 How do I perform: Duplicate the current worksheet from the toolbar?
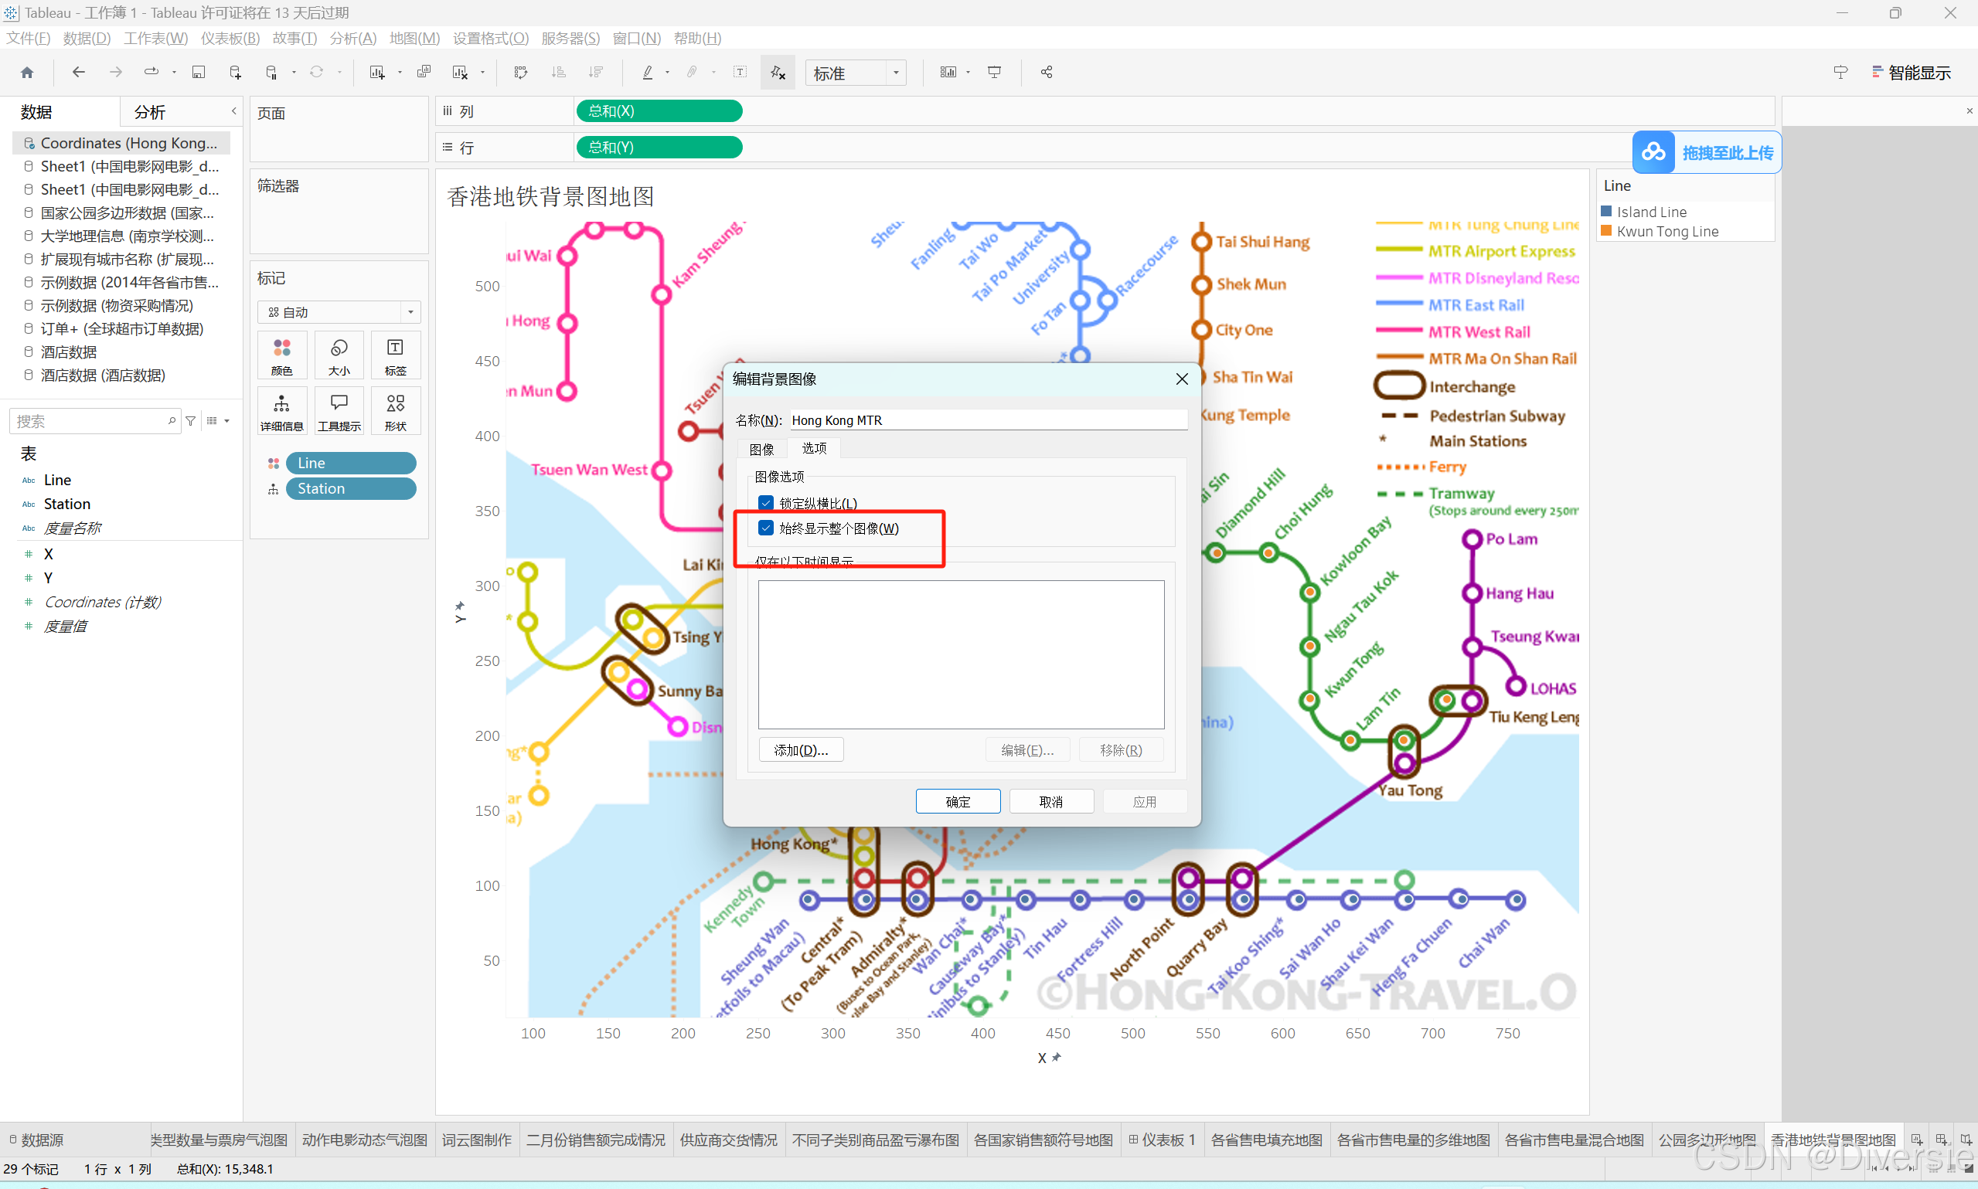pos(424,73)
